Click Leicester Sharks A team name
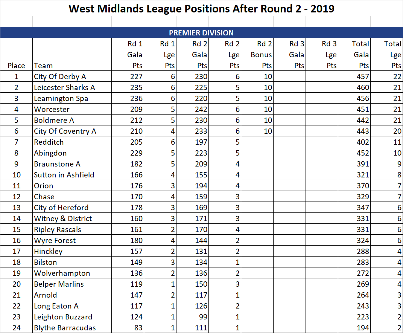The height and width of the screenshot is (333, 403). [x=64, y=87]
